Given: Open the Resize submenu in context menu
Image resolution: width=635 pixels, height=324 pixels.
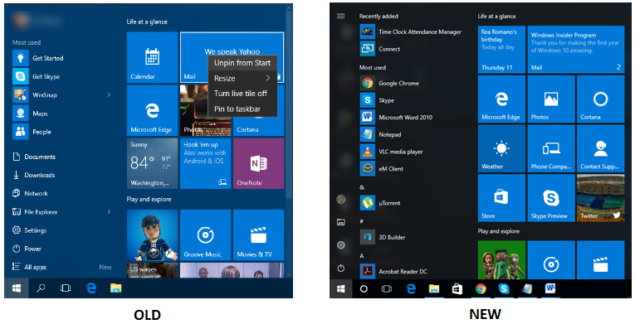Looking at the screenshot, I should coord(242,78).
